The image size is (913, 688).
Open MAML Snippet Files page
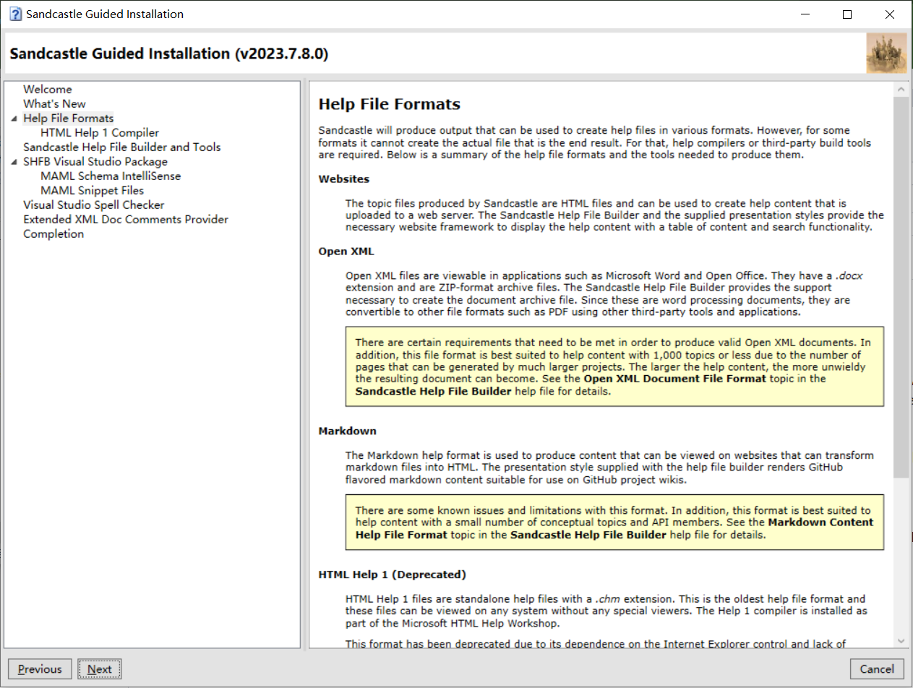pyautogui.click(x=93, y=191)
